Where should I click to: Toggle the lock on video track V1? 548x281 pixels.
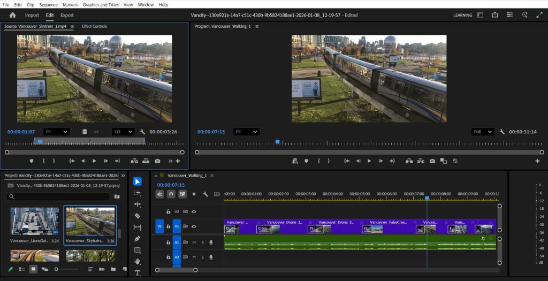pyautogui.click(x=168, y=227)
